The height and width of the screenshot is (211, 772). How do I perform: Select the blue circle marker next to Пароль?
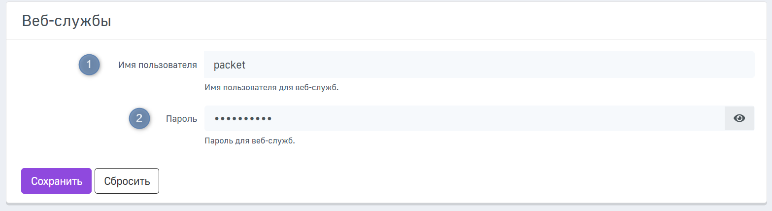coord(139,118)
